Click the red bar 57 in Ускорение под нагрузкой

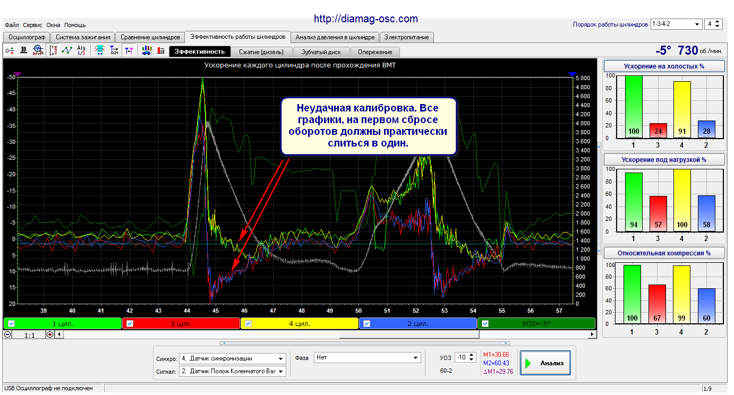(x=657, y=214)
